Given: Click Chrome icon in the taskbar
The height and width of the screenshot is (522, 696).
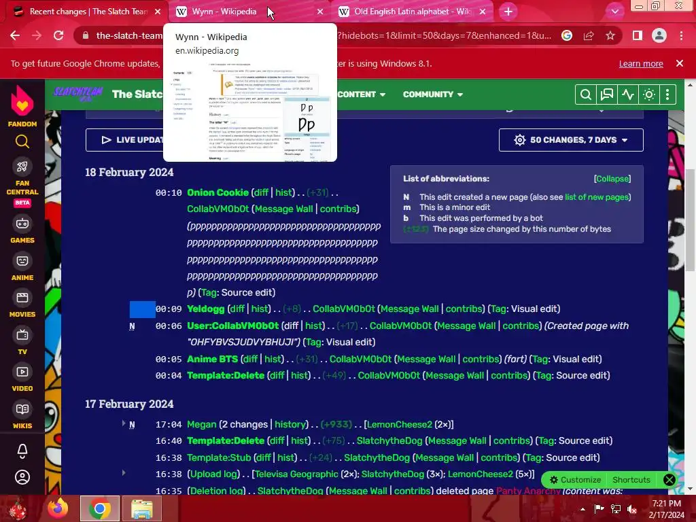Looking at the screenshot, I should pyautogui.click(x=99, y=508).
